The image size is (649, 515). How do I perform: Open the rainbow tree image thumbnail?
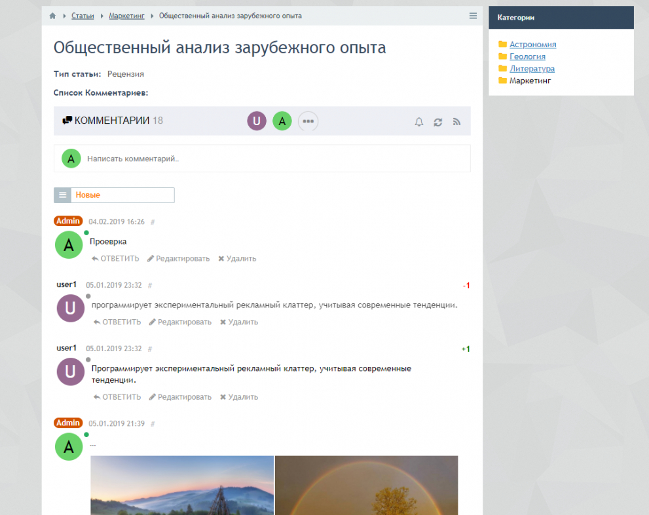click(x=366, y=486)
